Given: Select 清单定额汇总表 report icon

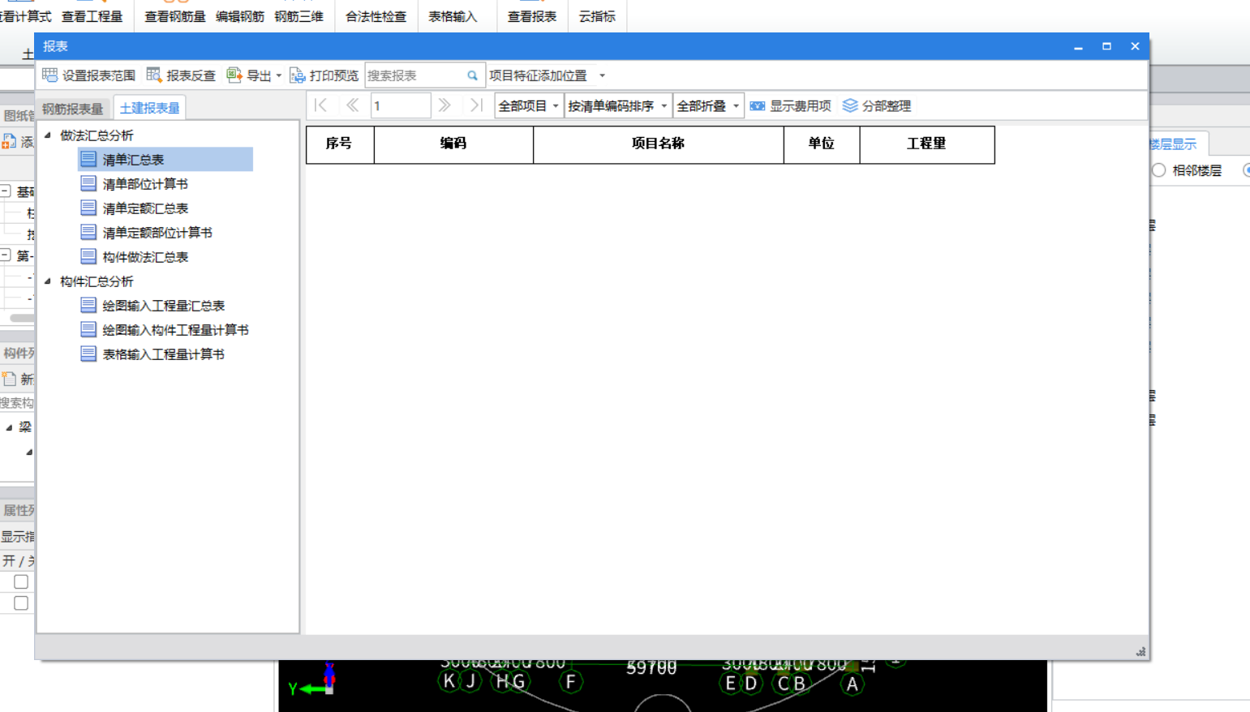Looking at the screenshot, I should pos(88,208).
